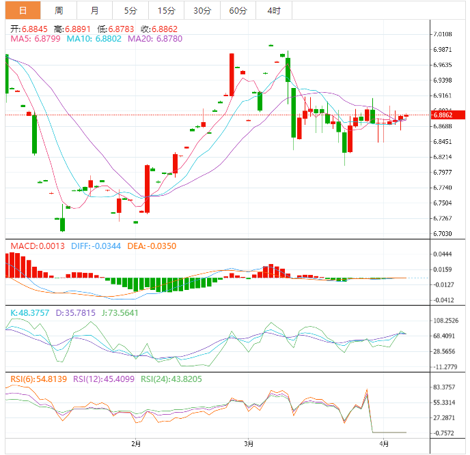The width and height of the screenshot is (470, 455).
Task: Click the 4月 date axis label
Action: (x=384, y=443)
